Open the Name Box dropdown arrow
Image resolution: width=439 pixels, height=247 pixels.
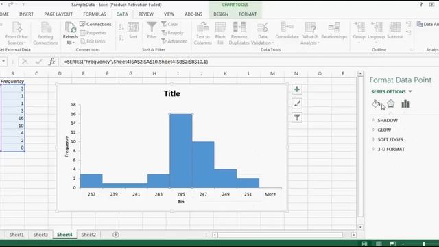pyautogui.click(x=3, y=62)
